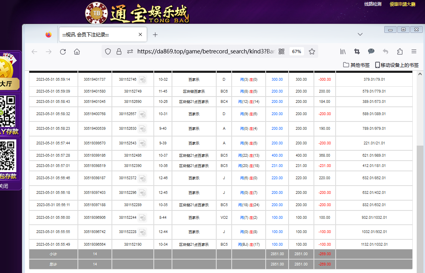
Task: Open the 其他书签 bookmarks folder
Action: [x=356, y=65]
